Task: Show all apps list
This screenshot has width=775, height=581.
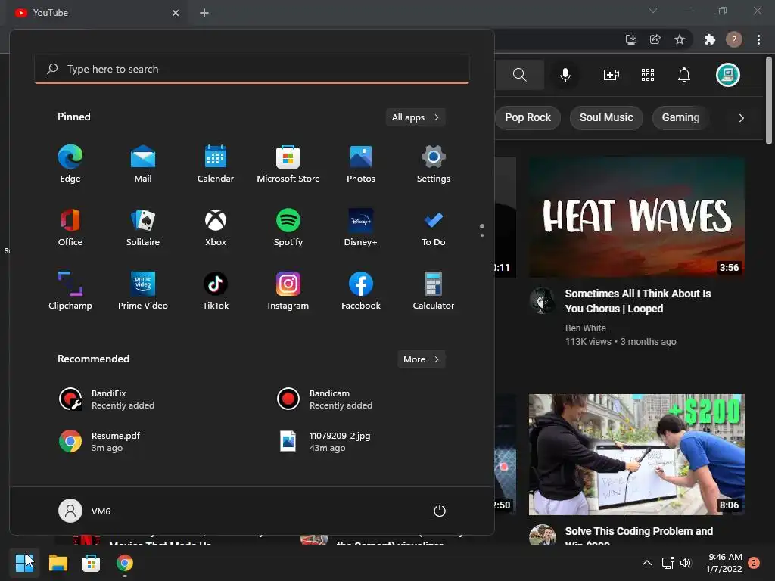Action: pyautogui.click(x=416, y=117)
